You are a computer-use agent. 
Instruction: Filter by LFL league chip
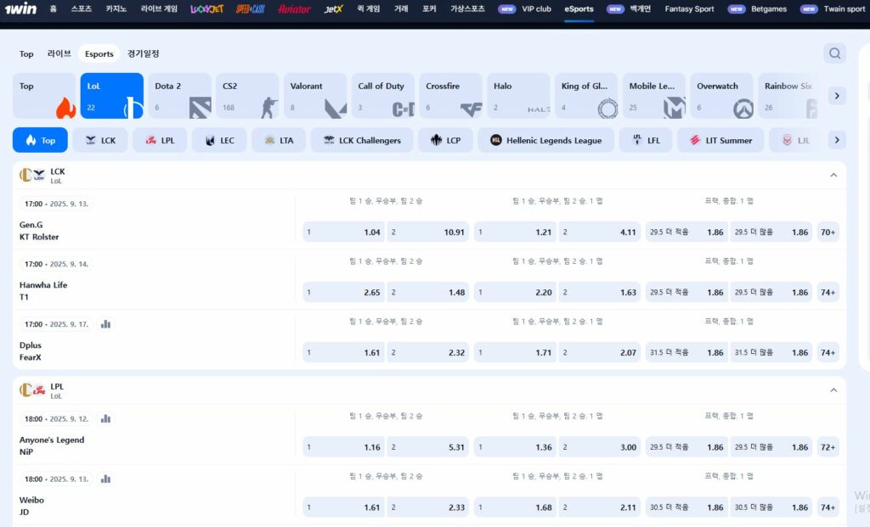[646, 140]
